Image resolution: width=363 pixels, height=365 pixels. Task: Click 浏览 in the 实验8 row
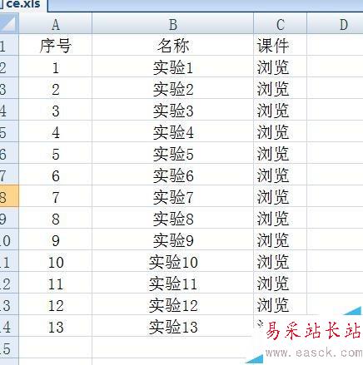click(280, 219)
